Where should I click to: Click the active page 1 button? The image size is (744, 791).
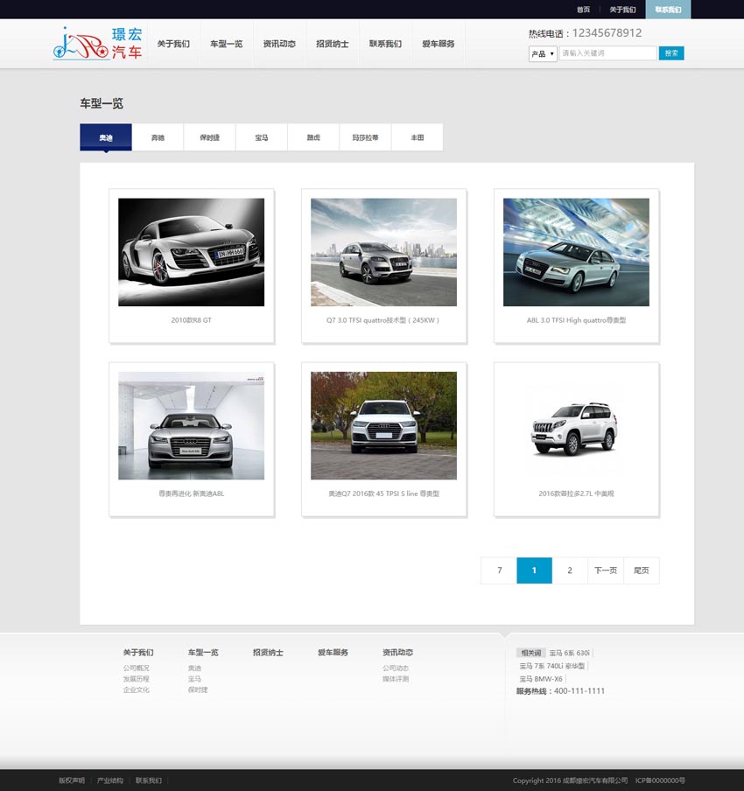tap(535, 570)
